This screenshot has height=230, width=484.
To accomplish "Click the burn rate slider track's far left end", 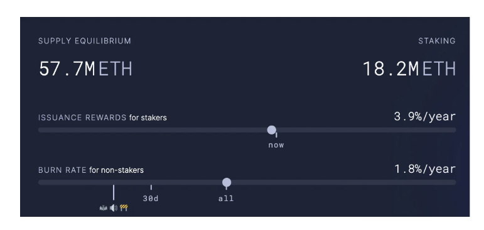I will [x=41, y=182].
